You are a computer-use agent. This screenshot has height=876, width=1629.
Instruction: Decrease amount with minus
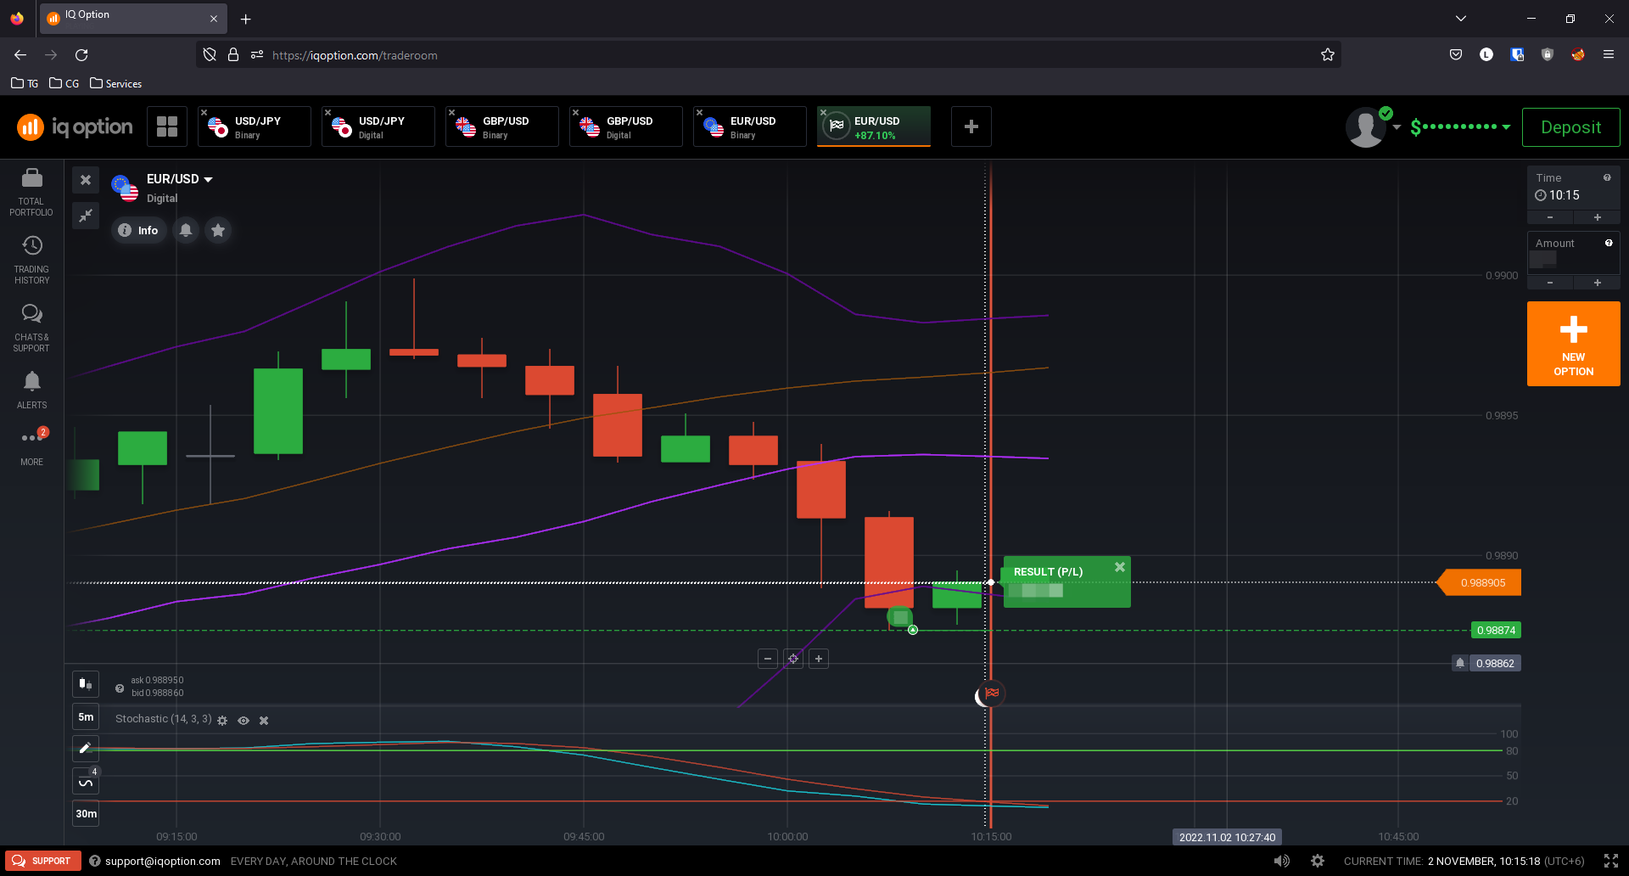[1550, 283]
